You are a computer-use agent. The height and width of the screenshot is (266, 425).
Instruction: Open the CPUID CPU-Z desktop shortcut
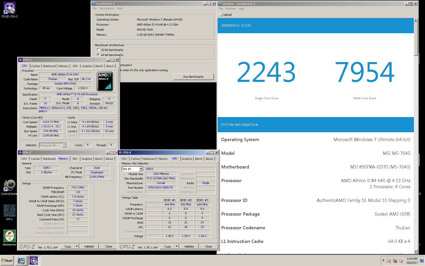pyautogui.click(x=9, y=10)
